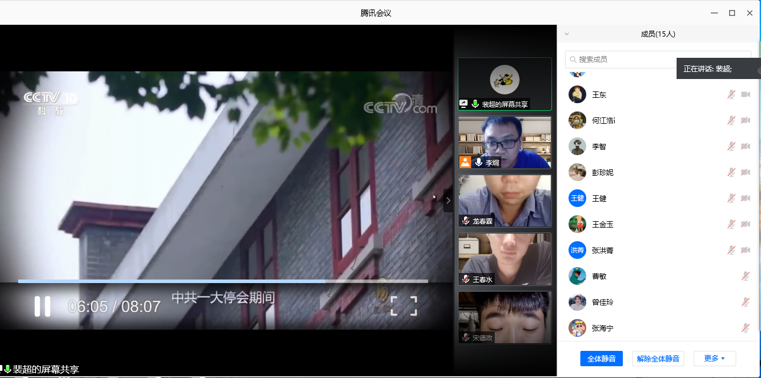The image size is (761, 378).
Task: Pause the CCTV video playback
Action: [x=42, y=306]
